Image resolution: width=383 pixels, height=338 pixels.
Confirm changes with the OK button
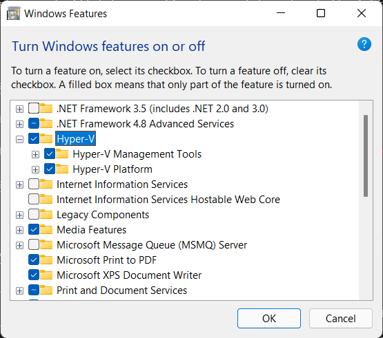point(269,318)
